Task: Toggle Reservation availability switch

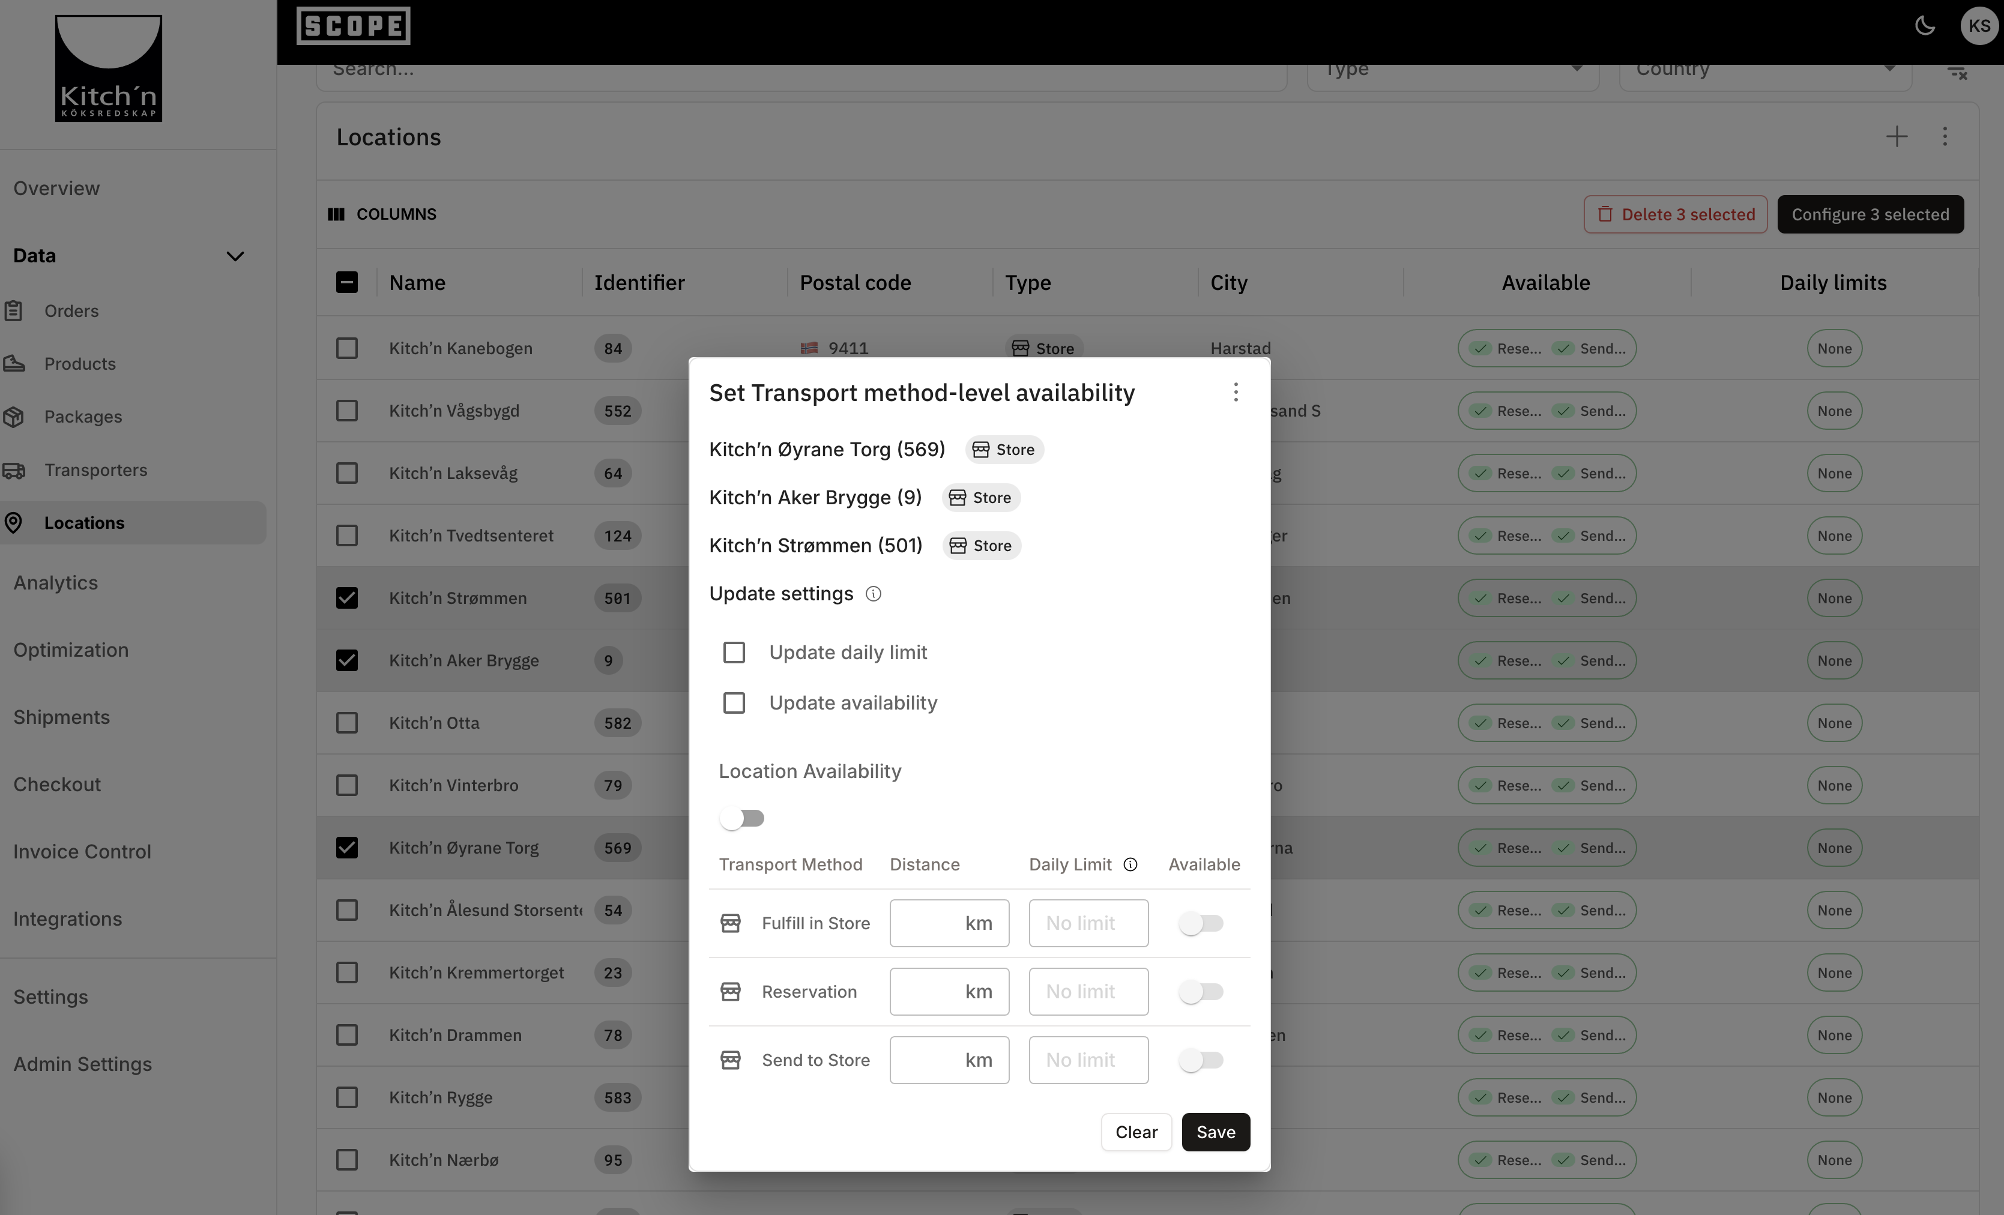Action: [1201, 991]
